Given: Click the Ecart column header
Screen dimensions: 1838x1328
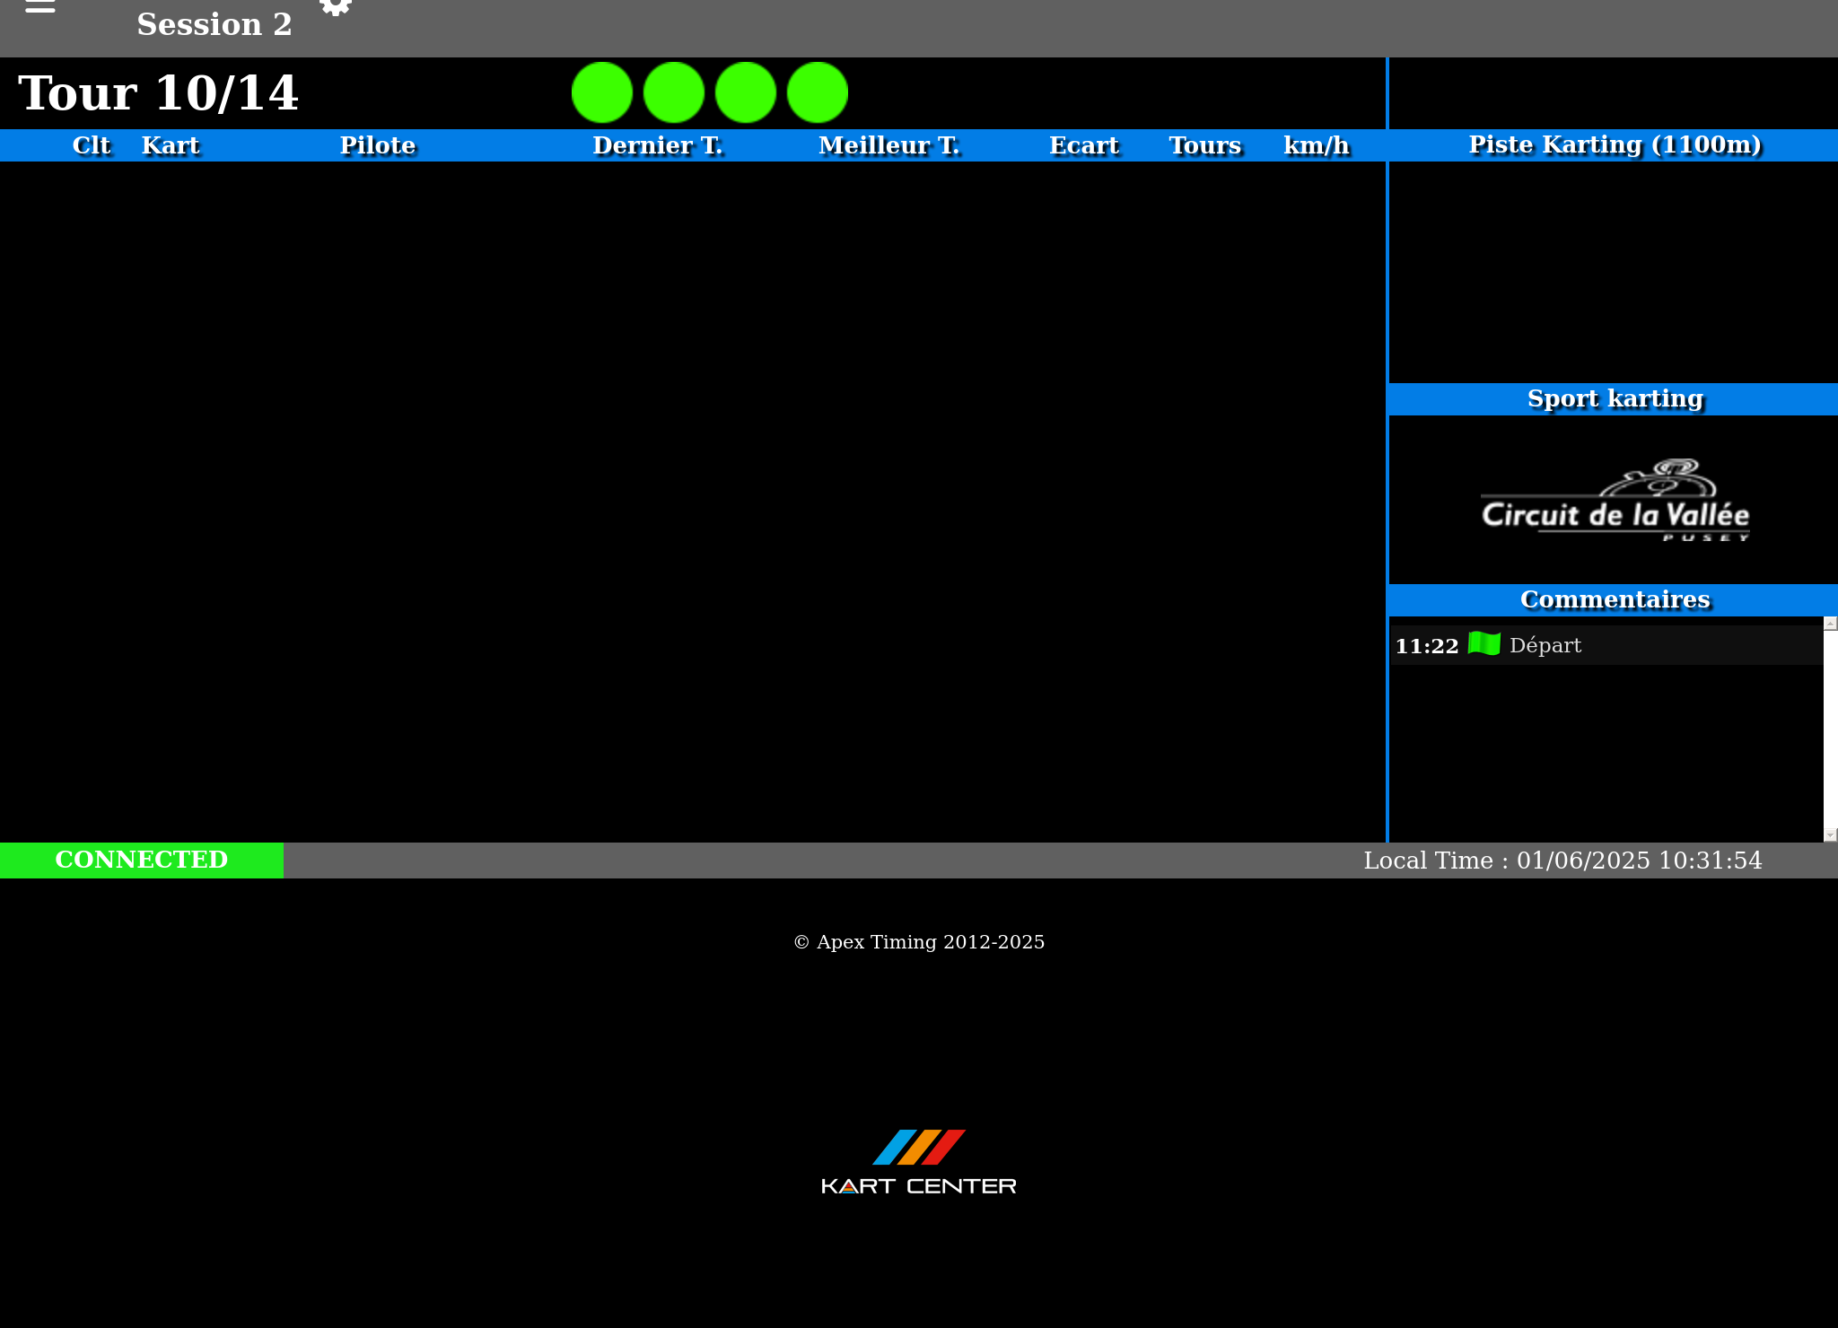Looking at the screenshot, I should pyautogui.click(x=1084, y=145).
